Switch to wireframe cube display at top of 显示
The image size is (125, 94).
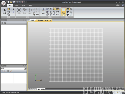[71, 9]
